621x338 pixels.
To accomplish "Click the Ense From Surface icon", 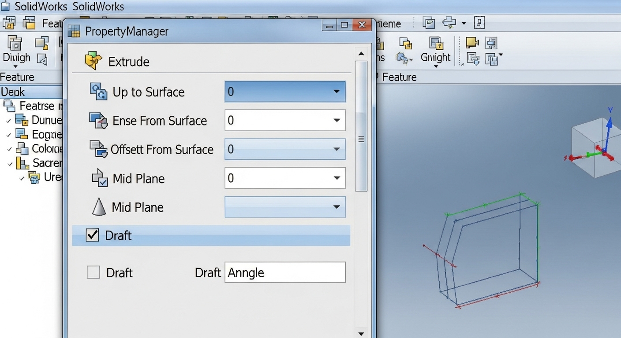I will (98, 121).
